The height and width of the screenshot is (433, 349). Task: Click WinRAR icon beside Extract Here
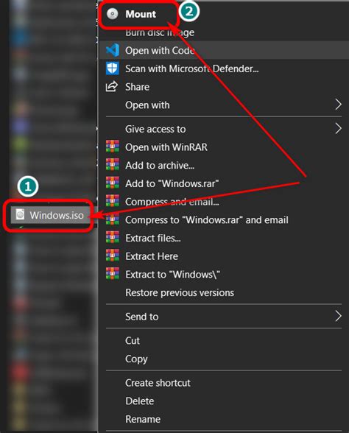(113, 256)
